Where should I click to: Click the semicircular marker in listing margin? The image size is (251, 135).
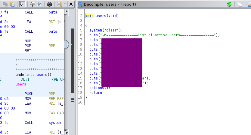coord(67,44)
